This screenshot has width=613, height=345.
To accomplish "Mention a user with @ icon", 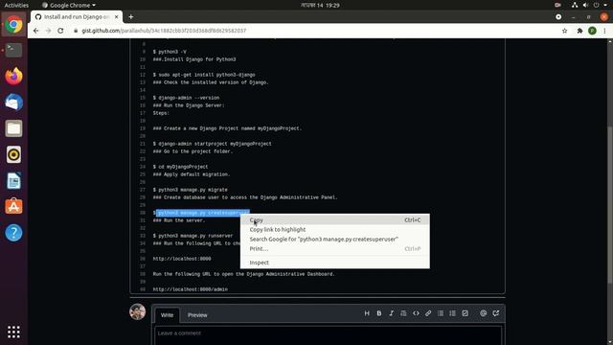I will coord(483,313).
